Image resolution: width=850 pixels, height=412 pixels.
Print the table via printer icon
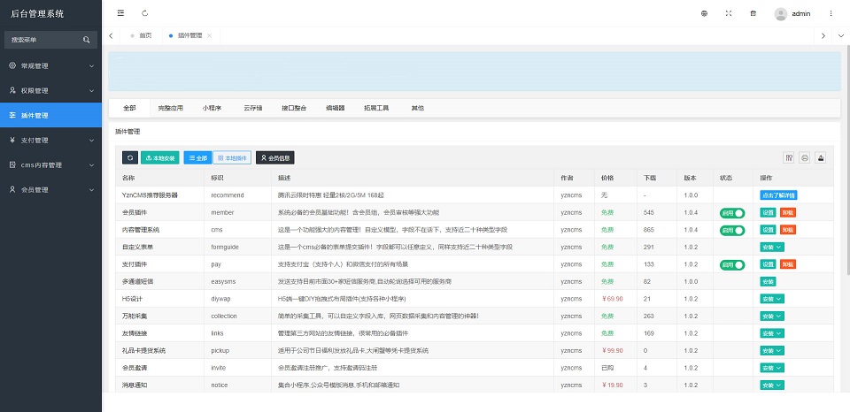click(805, 157)
